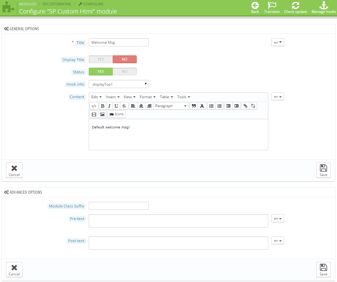
Task: Click the source code icon in editor
Action: pyautogui.click(x=94, y=106)
